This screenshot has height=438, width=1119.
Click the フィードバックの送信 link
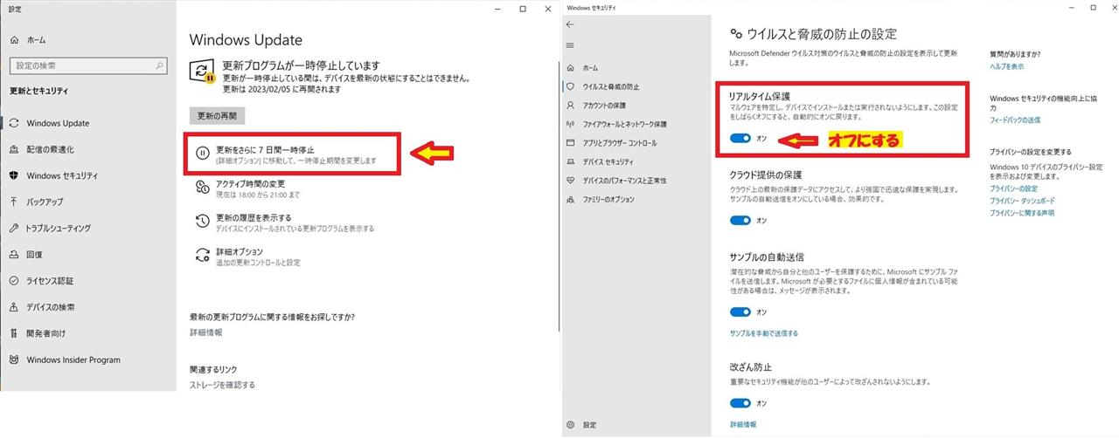[x=1015, y=120]
